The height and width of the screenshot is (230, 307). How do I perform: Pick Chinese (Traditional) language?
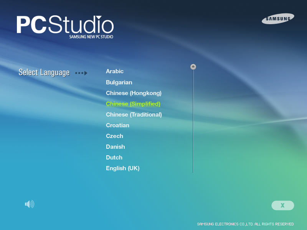pos(134,115)
